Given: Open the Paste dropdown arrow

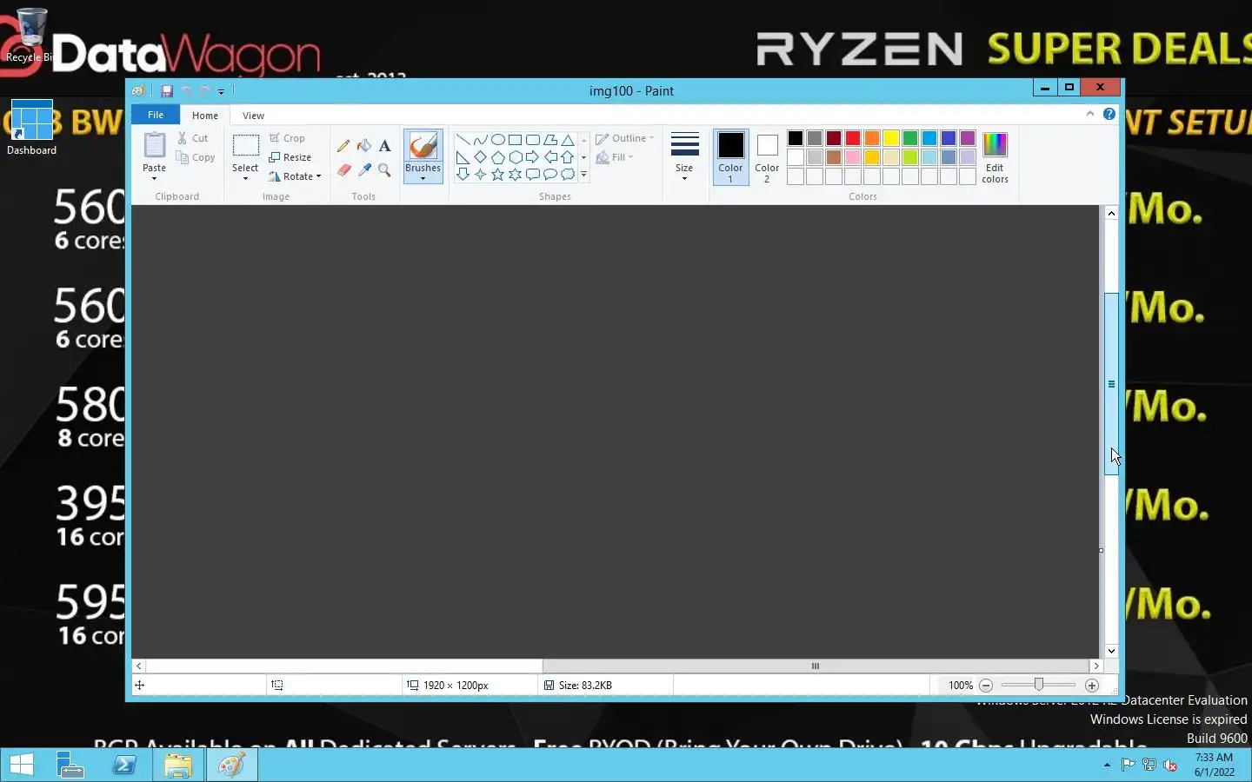Looking at the screenshot, I should (x=154, y=179).
